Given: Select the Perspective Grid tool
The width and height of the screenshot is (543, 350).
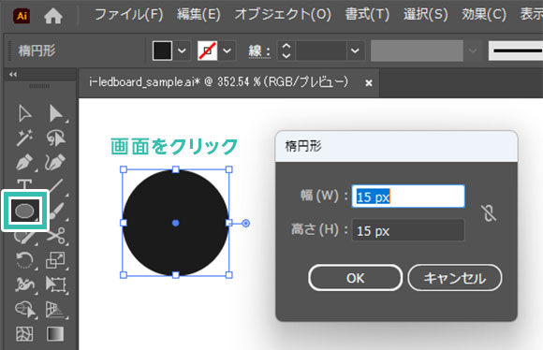Looking at the screenshot, I should (55, 309).
